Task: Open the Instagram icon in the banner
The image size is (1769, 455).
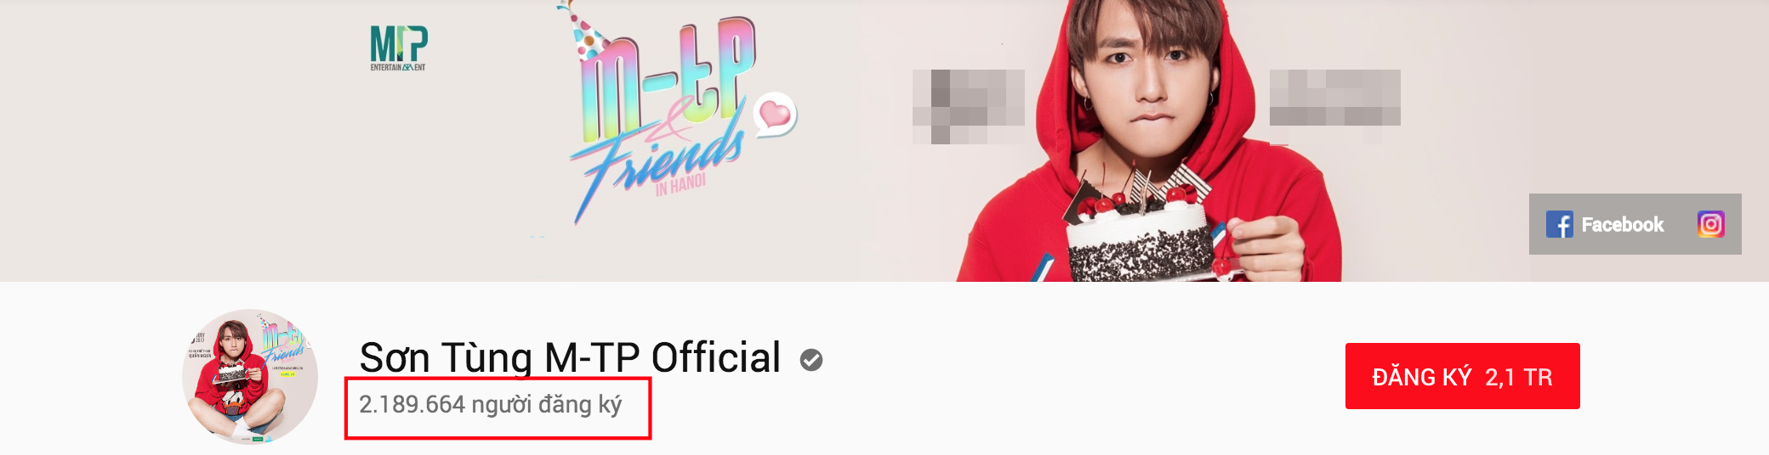Action: click(1710, 224)
